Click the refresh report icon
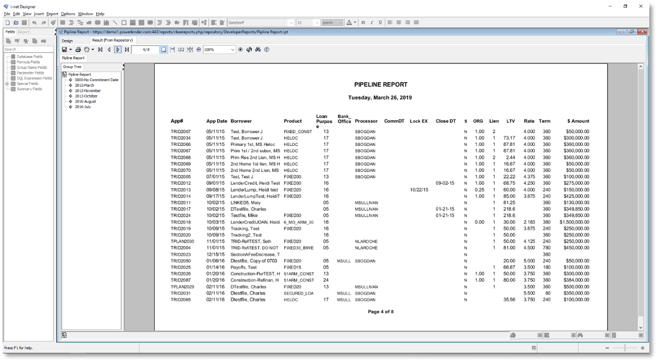Screen dimensions: 658x362 [x=249, y=50]
